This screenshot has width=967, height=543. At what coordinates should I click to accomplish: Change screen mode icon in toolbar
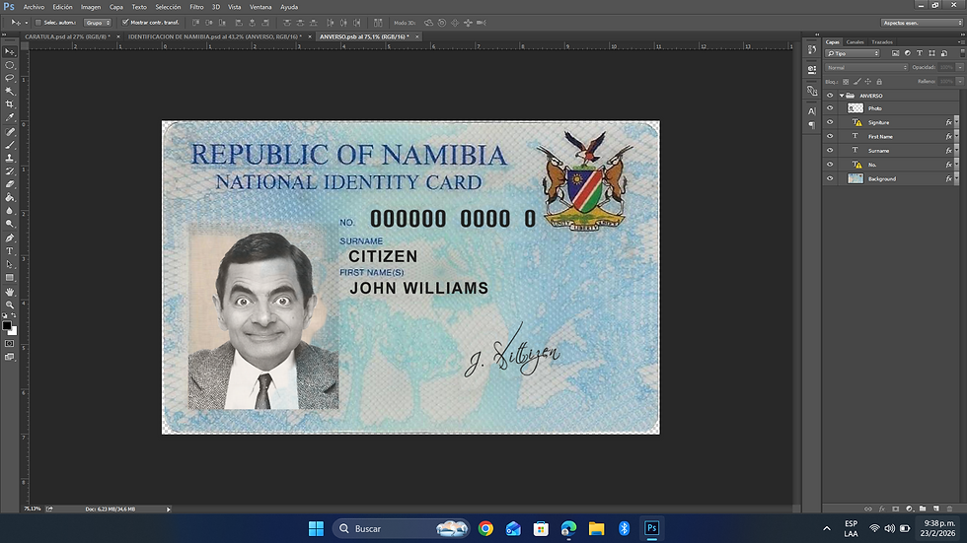click(9, 357)
